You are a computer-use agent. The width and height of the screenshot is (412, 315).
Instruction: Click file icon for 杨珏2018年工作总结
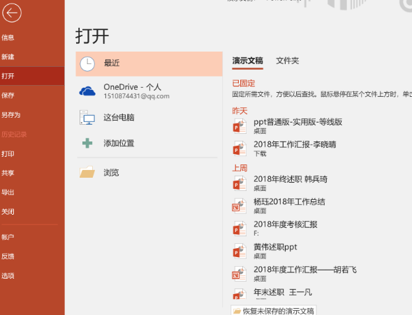240,206
